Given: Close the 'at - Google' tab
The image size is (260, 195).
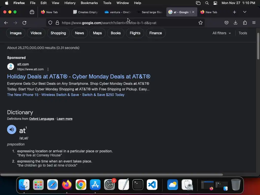Looking at the screenshot, I should click(x=193, y=12).
